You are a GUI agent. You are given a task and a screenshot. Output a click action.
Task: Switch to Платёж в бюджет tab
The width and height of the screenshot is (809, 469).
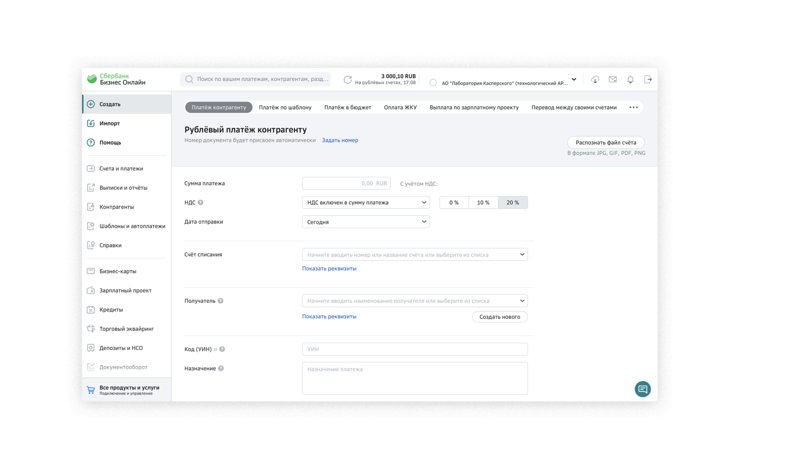[x=347, y=107]
